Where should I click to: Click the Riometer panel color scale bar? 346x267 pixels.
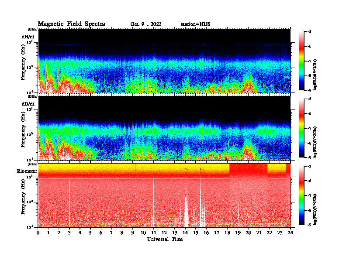pos(301,195)
